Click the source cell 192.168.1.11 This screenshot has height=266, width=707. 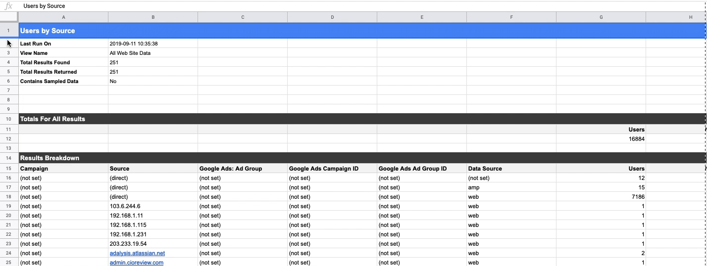tap(153, 216)
